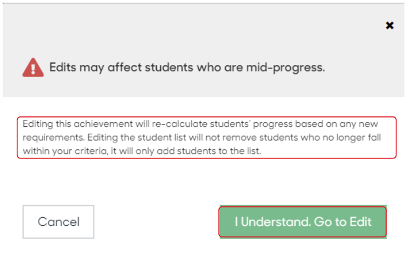Dismiss the warning via Cancel button
This screenshot has height=253, width=408.
click(x=58, y=222)
